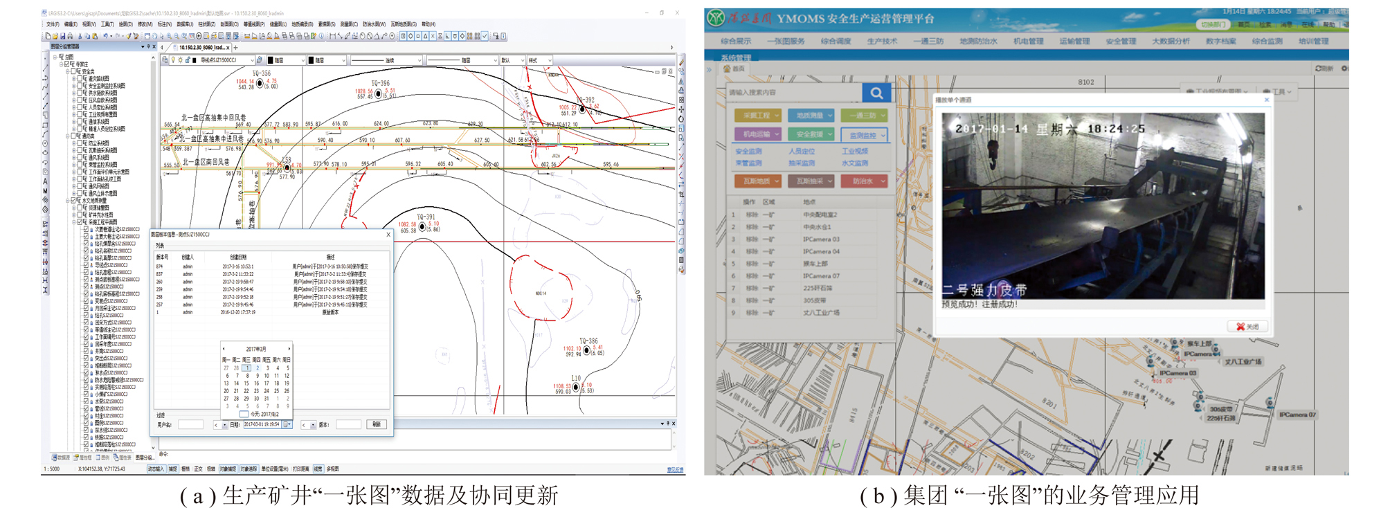The height and width of the screenshot is (508, 1390).
Task: Click the 刷新 button in version dialog
Action: (x=377, y=424)
